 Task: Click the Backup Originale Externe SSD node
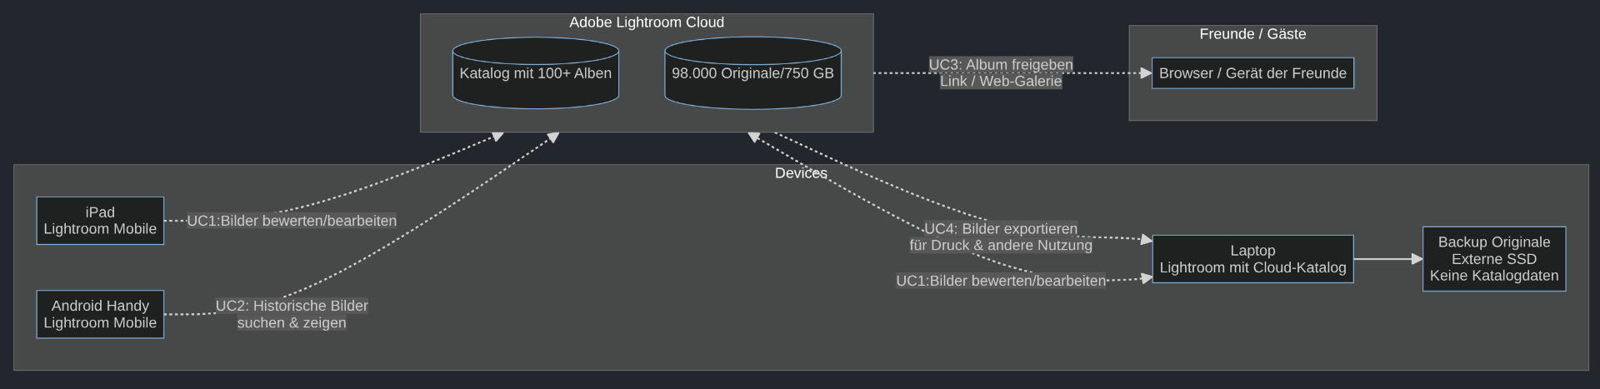(1494, 259)
